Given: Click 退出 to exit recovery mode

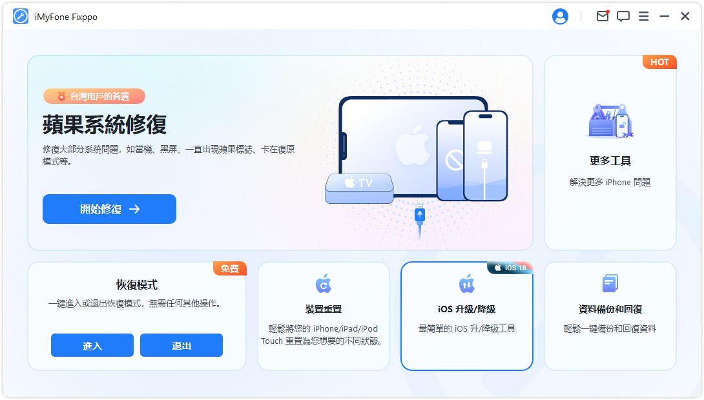Looking at the screenshot, I should coord(181,345).
